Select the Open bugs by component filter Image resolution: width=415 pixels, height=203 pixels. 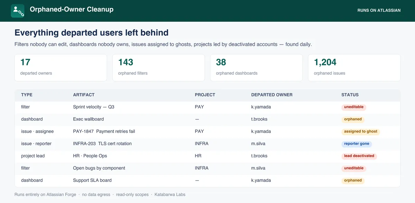[x=99, y=168]
